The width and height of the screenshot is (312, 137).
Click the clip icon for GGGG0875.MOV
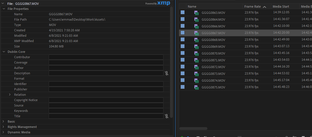click(197, 87)
